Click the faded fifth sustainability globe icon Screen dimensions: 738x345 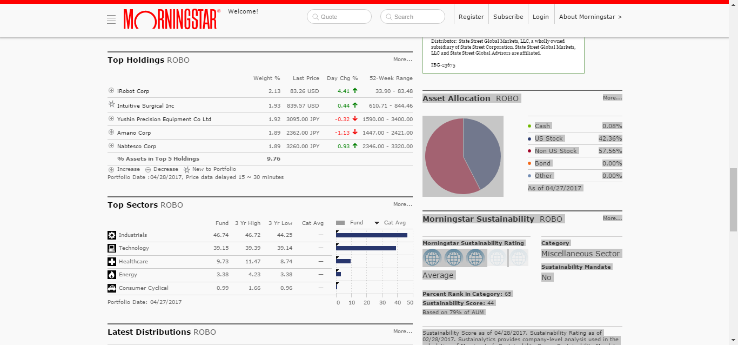click(519, 258)
